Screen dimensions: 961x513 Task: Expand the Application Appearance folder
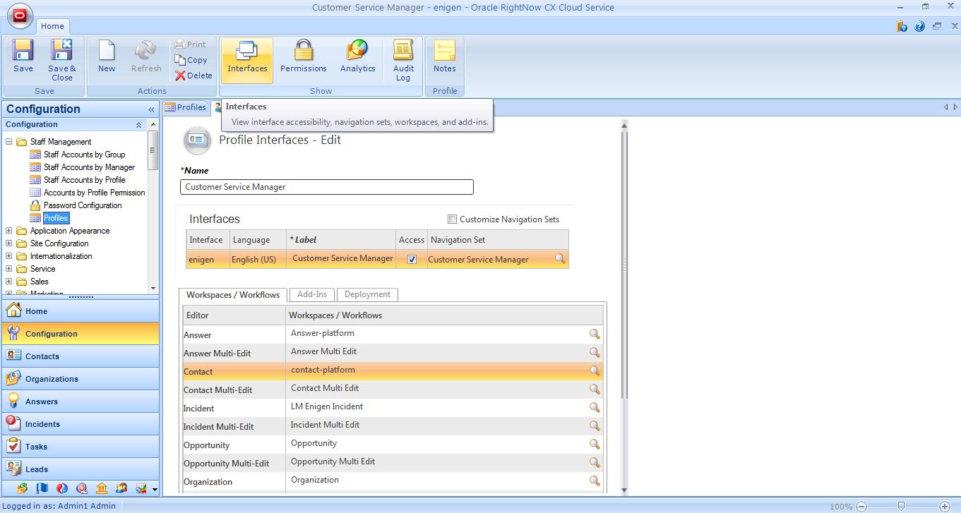[x=9, y=231]
